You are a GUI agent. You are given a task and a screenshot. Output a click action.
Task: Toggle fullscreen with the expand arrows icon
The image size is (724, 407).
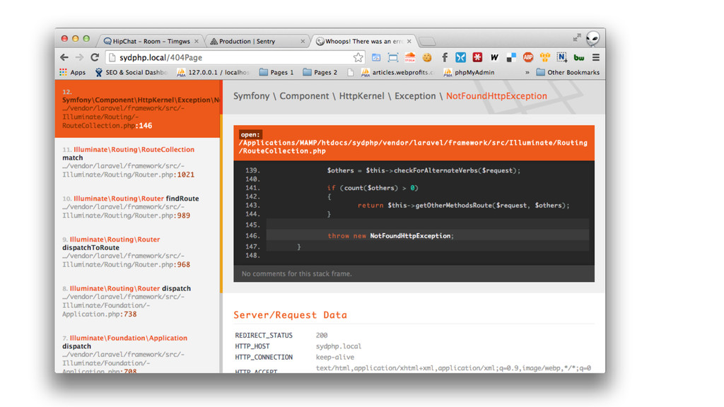pyautogui.click(x=576, y=38)
